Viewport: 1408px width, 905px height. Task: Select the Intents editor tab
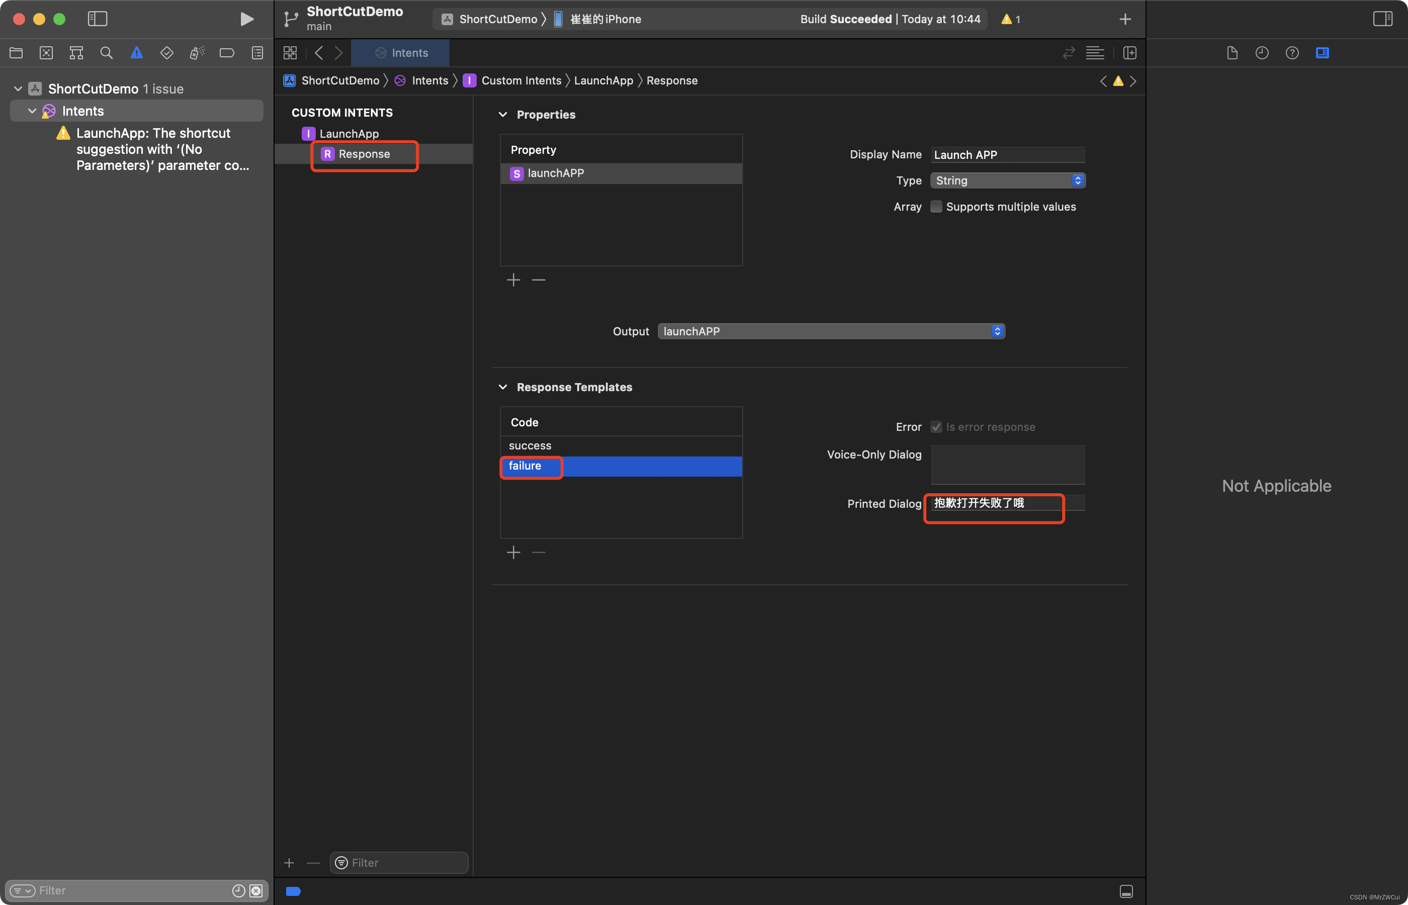point(401,53)
